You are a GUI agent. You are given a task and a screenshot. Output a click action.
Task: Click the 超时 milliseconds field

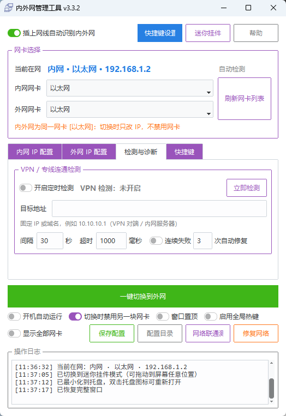pos(111,241)
